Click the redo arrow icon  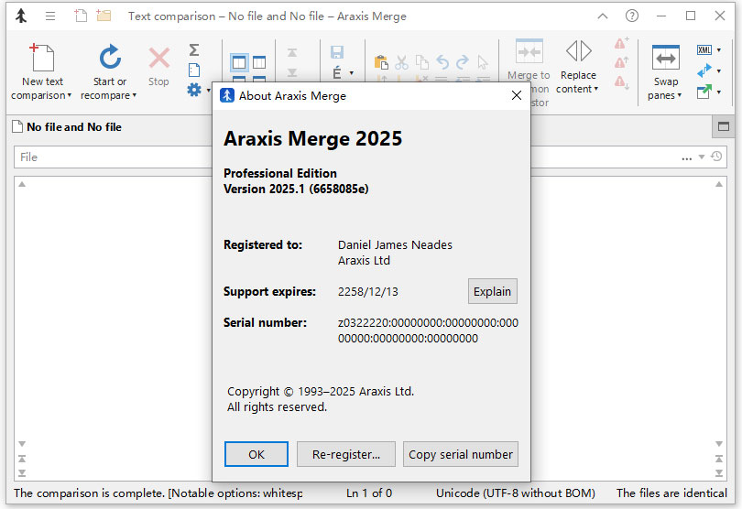[463, 62]
